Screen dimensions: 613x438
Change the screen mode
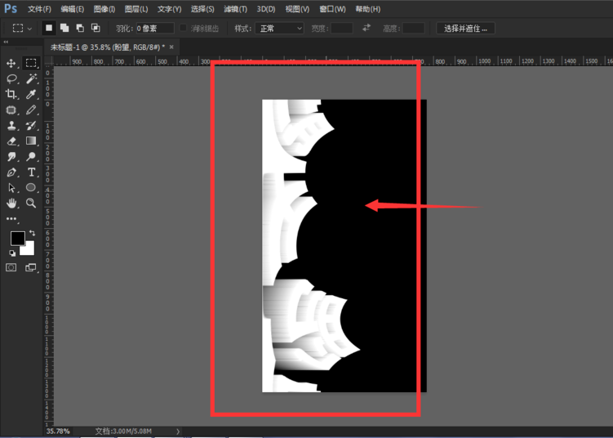pos(30,268)
